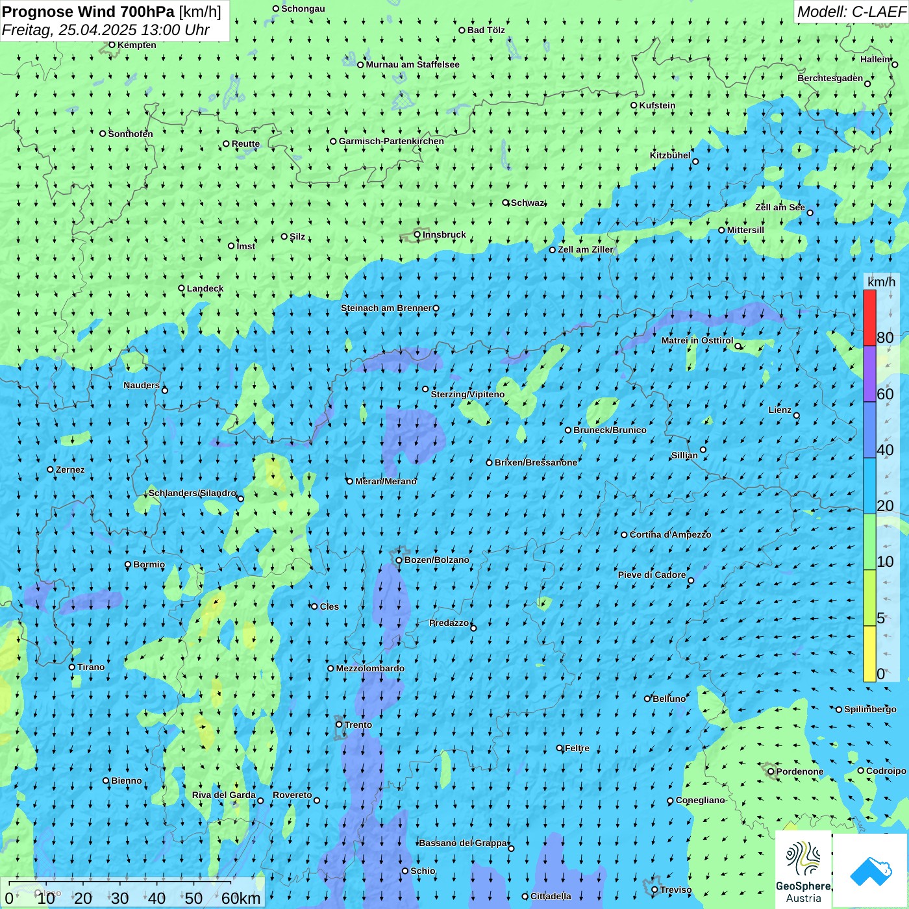Click the Berchtesgaden label

click(830, 78)
